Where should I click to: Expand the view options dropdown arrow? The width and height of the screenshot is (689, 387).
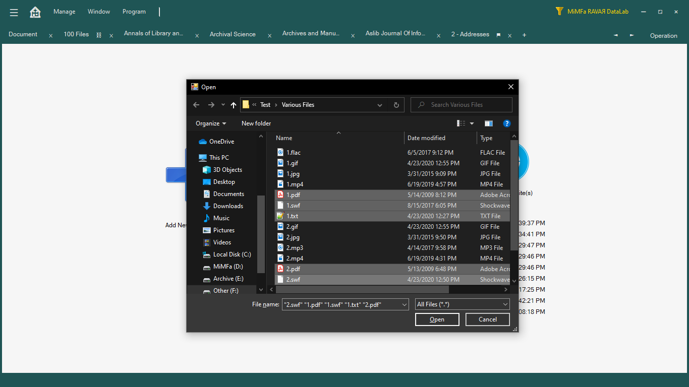(472, 123)
